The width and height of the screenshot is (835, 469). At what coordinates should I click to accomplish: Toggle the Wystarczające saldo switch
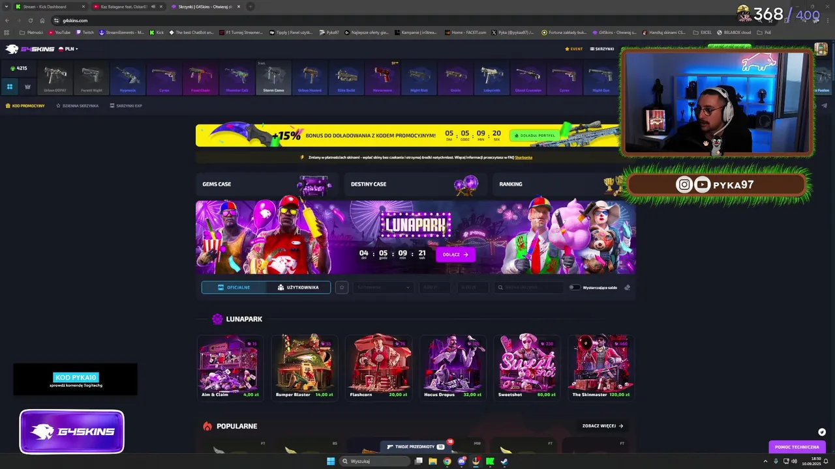click(574, 287)
